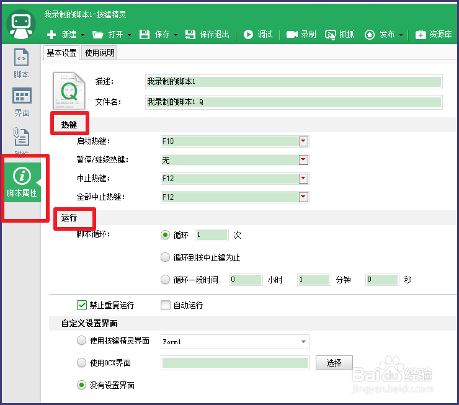Click the loop count input field
The height and width of the screenshot is (405, 459).
pos(212,235)
